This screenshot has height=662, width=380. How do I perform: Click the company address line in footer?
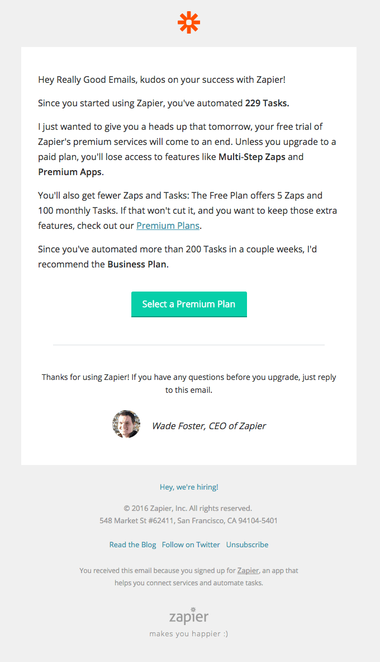click(189, 520)
